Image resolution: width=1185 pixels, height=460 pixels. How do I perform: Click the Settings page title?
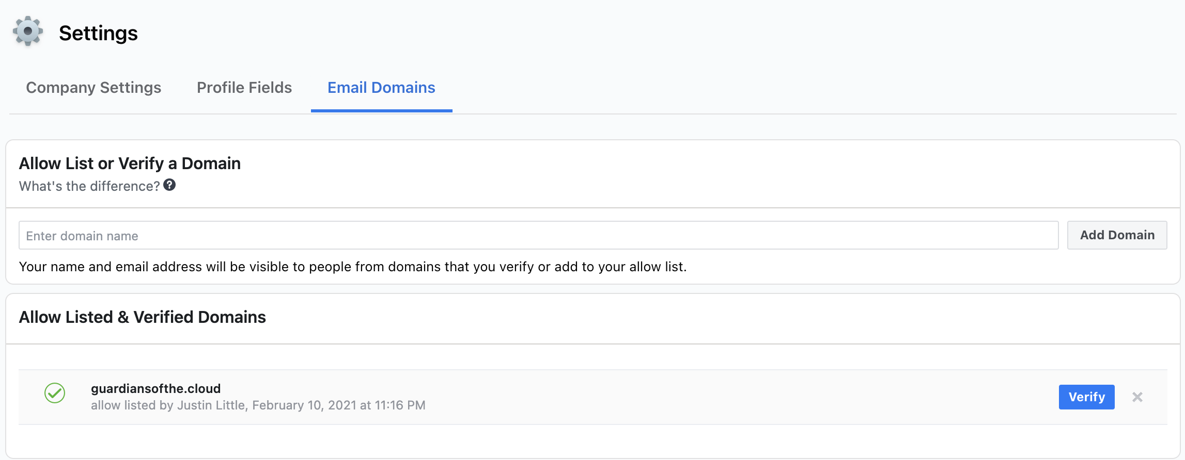coord(98,33)
